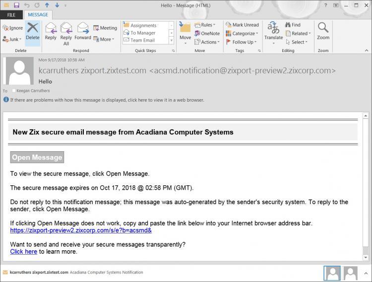Expand the Quick Steps gallery
372x282 pixels.
[x=172, y=40]
